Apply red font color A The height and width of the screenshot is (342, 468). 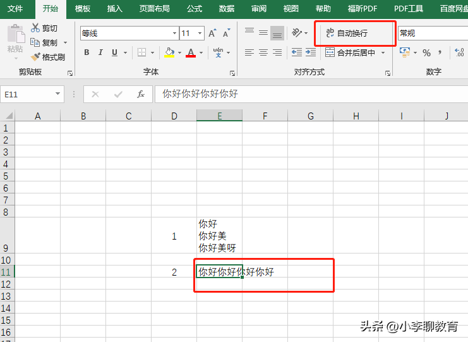tap(191, 52)
